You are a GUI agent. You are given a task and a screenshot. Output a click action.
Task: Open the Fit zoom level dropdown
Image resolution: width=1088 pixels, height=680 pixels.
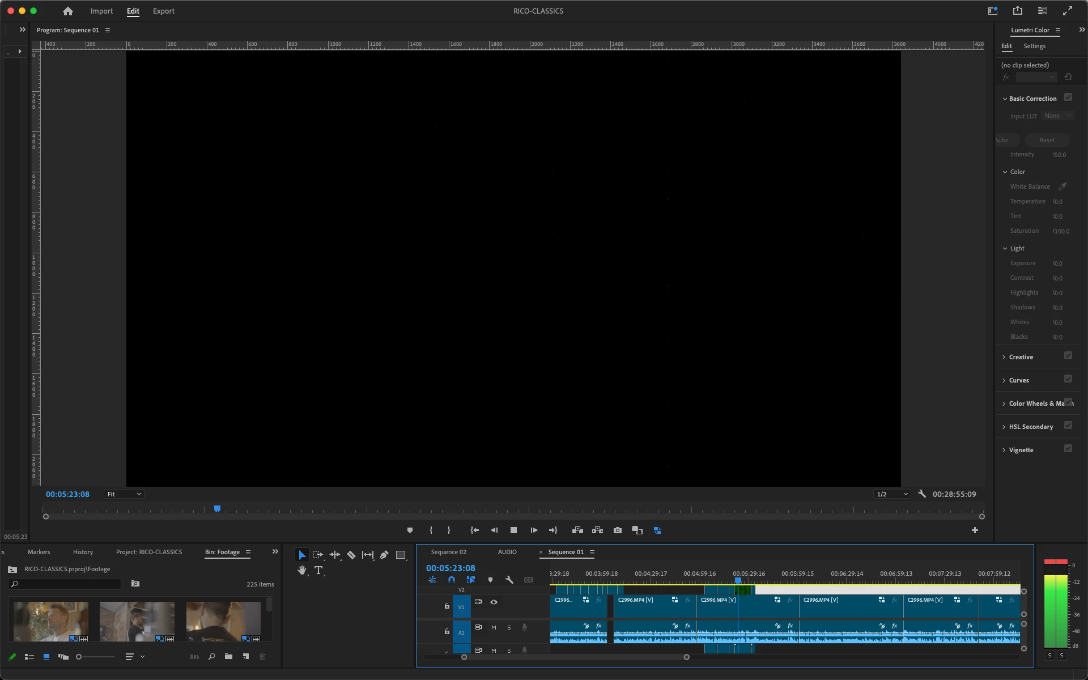124,494
